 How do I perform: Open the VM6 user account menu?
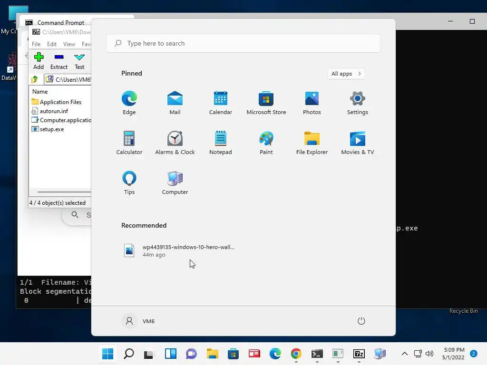click(x=138, y=321)
